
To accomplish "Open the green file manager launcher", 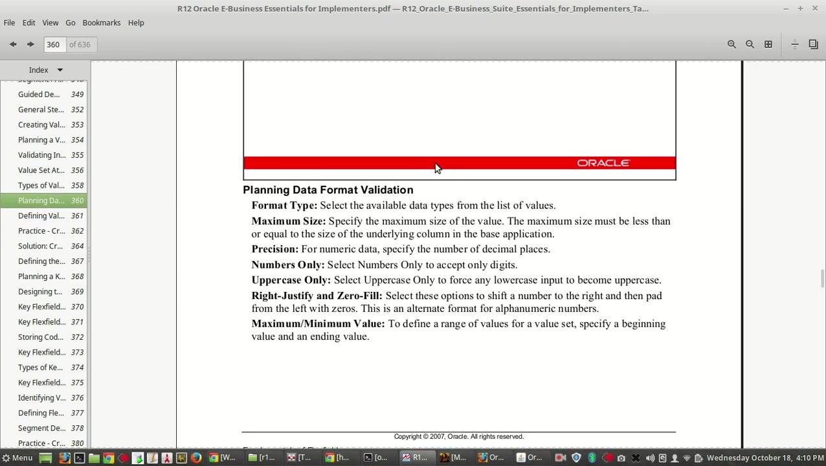I will 94,458.
